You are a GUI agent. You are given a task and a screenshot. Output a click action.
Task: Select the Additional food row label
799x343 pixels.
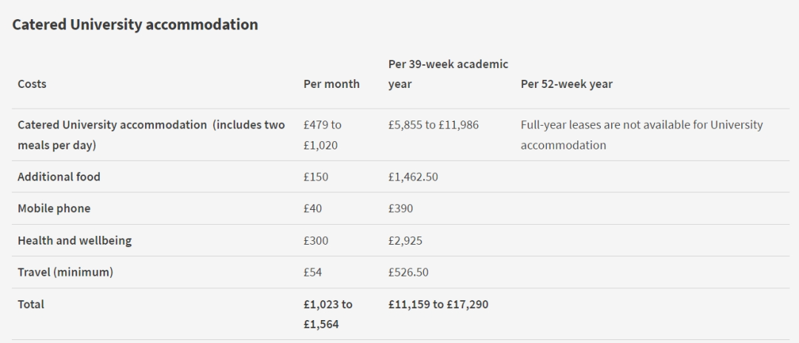[58, 177]
